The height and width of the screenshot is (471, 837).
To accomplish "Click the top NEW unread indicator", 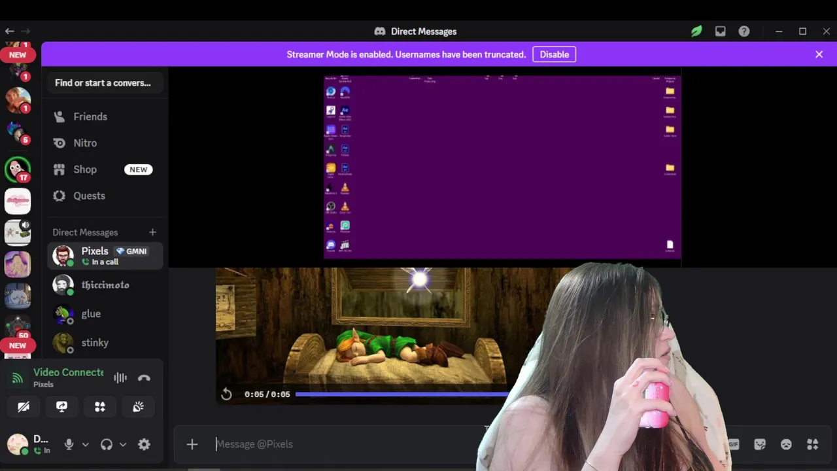I will pyautogui.click(x=18, y=55).
